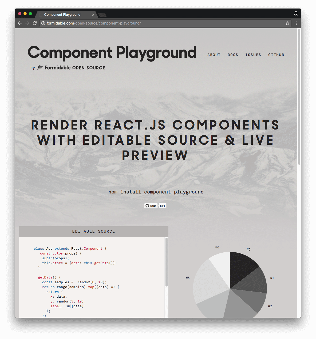Open a new tab next to Component Playground
The height and width of the screenshot is (339, 316).
tap(102, 15)
